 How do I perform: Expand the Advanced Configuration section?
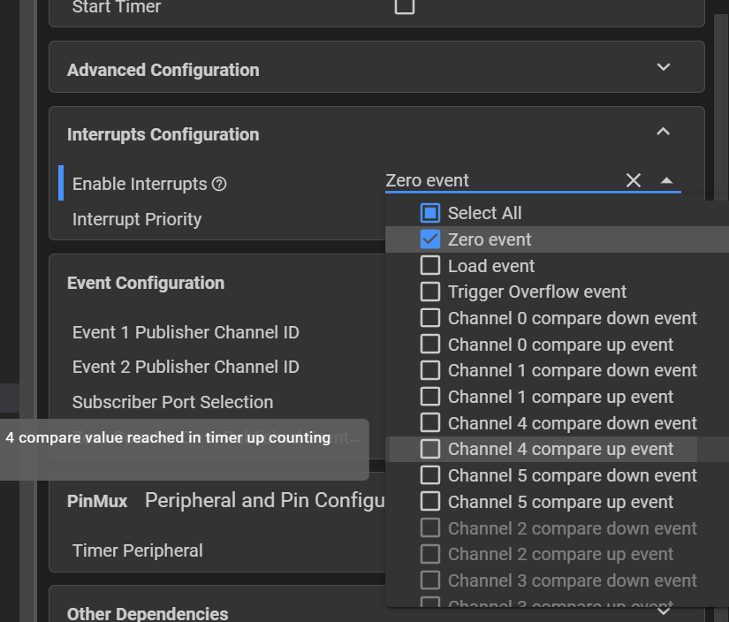(x=664, y=67)
